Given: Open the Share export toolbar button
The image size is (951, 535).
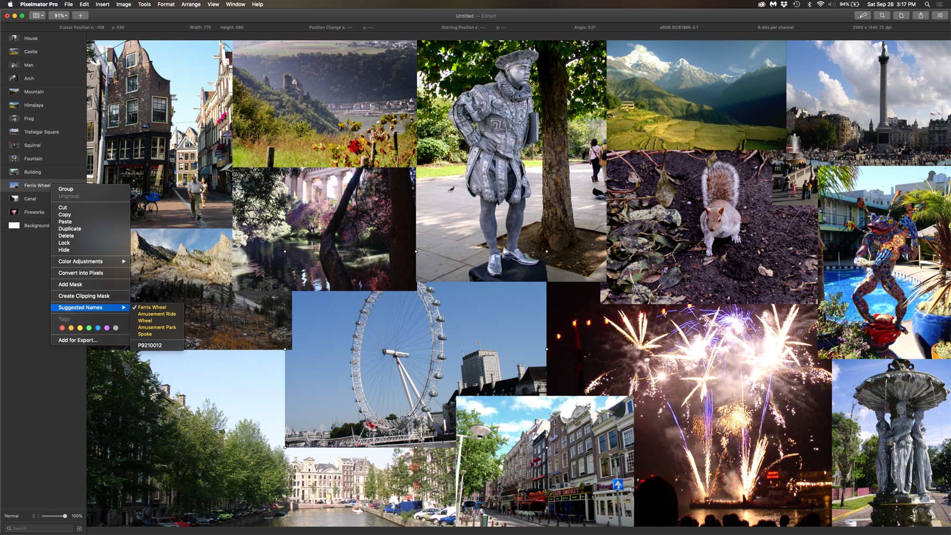Looking at the screenshot, I should (921, 15).
